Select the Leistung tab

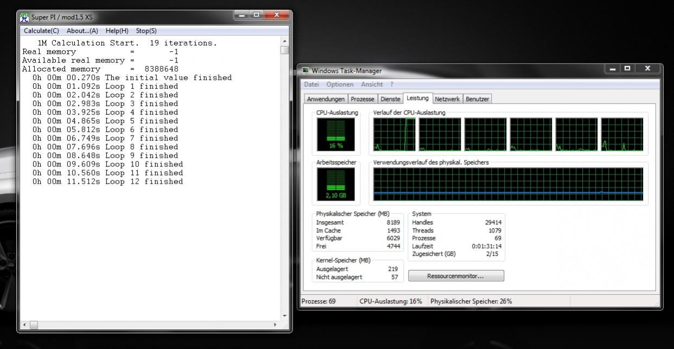click(417, 98)
